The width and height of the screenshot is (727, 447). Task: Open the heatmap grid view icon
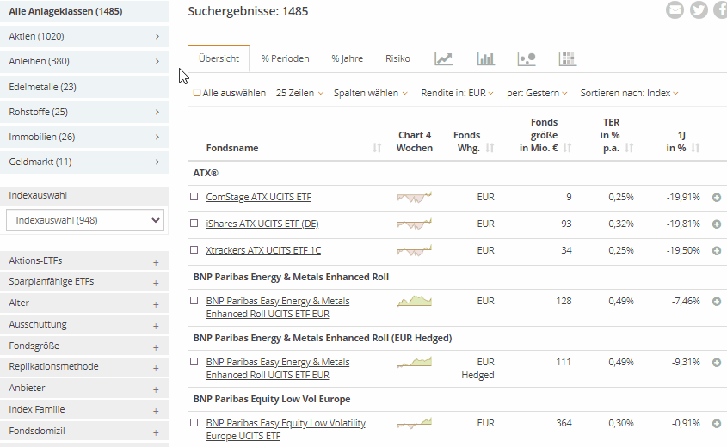click(567, 58)
